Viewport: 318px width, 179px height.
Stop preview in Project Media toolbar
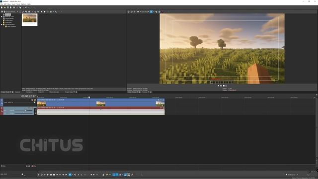point(44,12)
